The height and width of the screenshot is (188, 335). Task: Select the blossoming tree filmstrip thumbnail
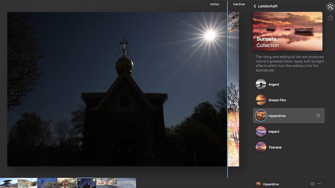point(47,183)
